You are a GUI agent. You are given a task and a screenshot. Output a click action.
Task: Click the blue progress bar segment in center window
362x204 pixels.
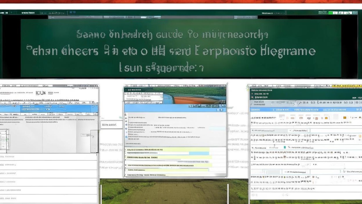click(199, 153)
